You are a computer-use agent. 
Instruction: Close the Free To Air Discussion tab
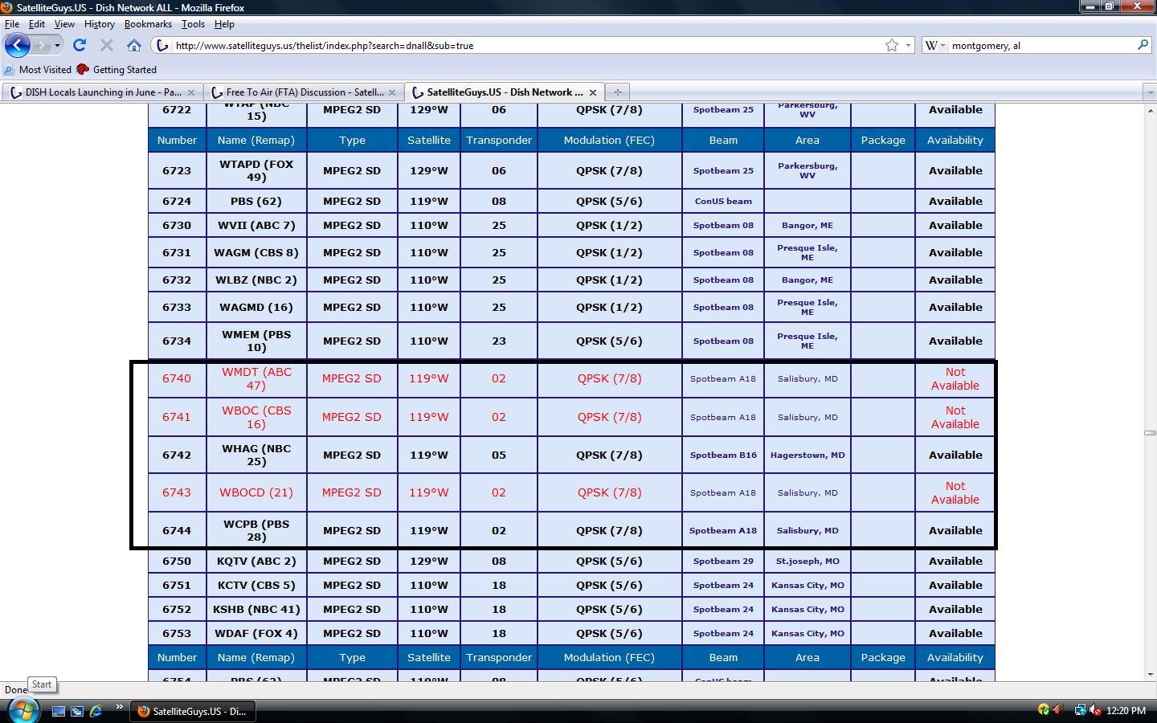coord(392,92)
